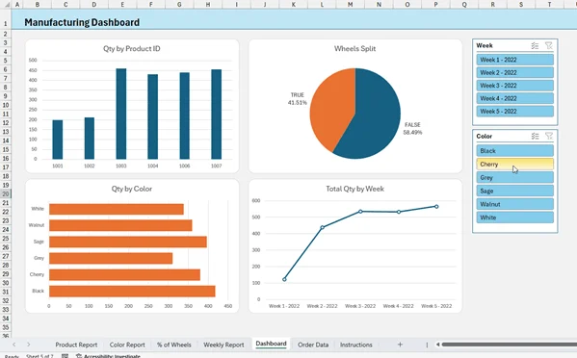Click the Week slicer header title
Viewport: 577px width, 358px height.
click(x=485, y=45)
